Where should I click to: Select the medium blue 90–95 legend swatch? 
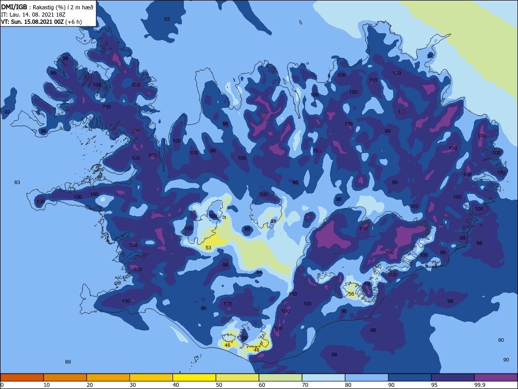[x=410, y=378]
